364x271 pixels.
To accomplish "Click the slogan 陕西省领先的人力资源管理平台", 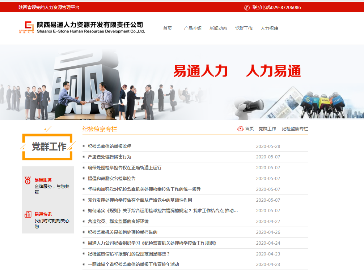I will (x=49, y=8).
